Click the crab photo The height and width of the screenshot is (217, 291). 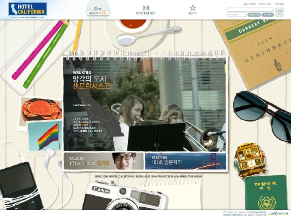40,109
